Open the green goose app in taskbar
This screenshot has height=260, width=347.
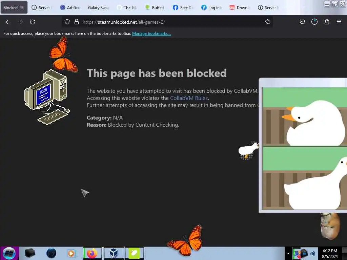coord(134,253)
